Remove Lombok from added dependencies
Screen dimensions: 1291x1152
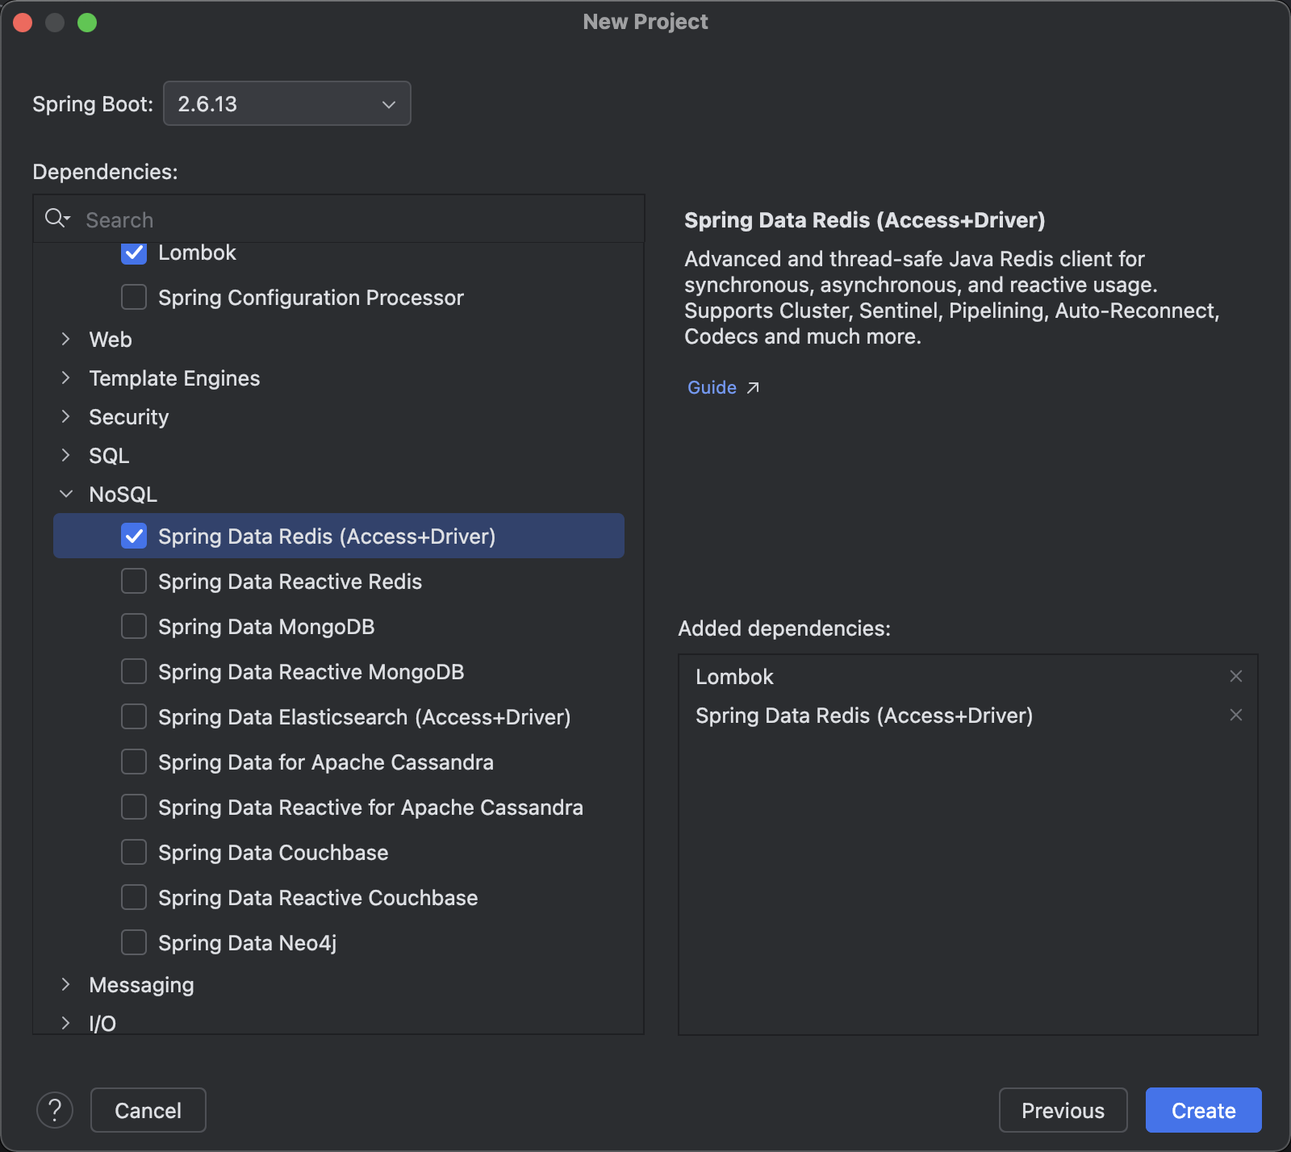coord(1235,676)
